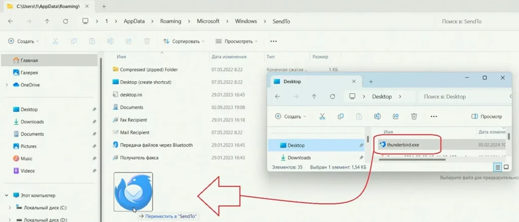Screen dimensions: 519x222
Task: Click the monitor icon in SendTo address bar
Action: (85, 21)
